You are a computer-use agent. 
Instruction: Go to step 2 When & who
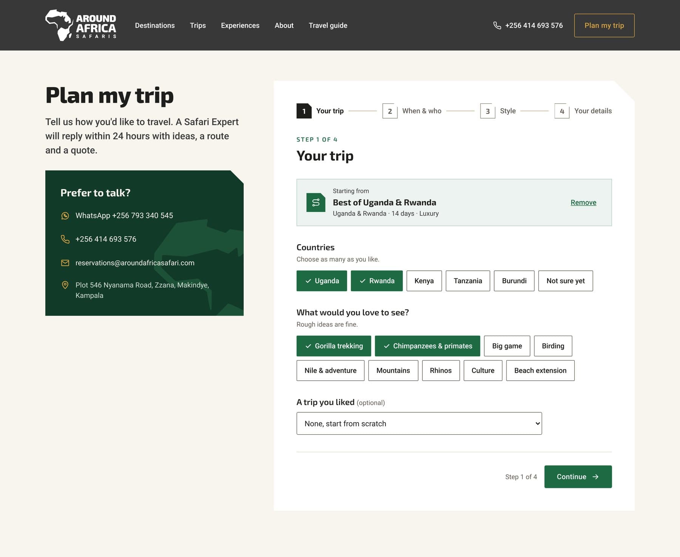click(412, 111)
